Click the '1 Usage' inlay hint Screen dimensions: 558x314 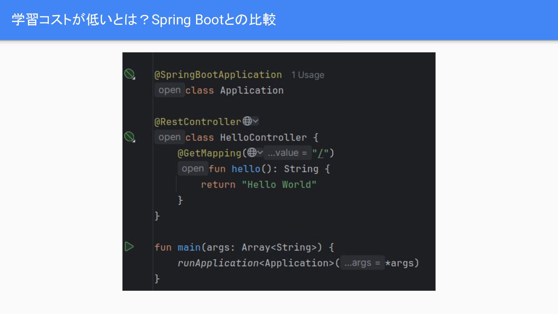[308, 75]
